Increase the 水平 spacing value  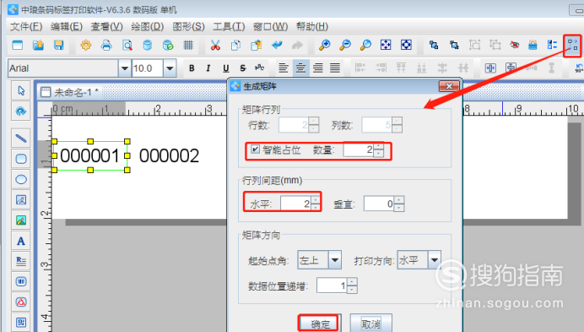316,200
